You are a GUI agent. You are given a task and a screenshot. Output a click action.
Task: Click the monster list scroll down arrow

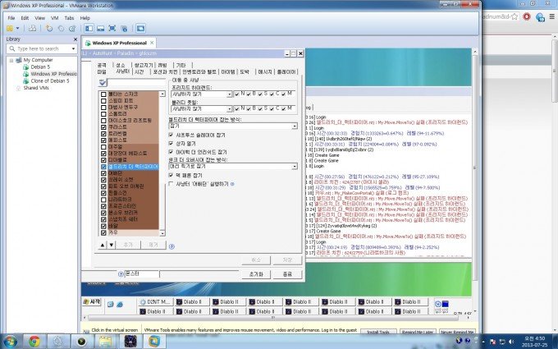(x=162, y=233)
